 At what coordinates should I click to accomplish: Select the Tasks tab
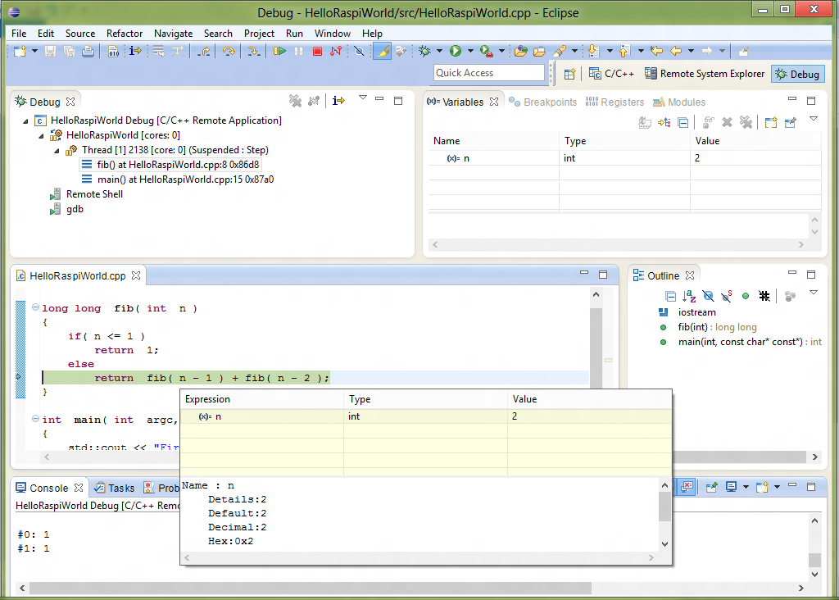coord(114,488)
